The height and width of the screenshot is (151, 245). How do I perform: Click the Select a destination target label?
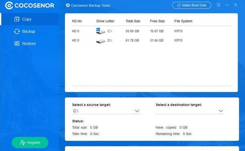(179, 105)
